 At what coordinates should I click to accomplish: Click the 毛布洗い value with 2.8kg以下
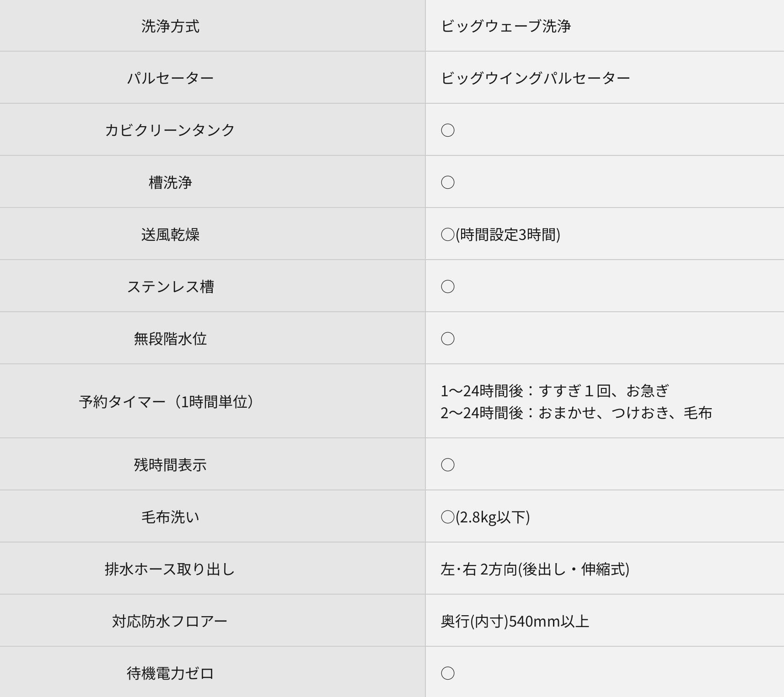(485, 517)
